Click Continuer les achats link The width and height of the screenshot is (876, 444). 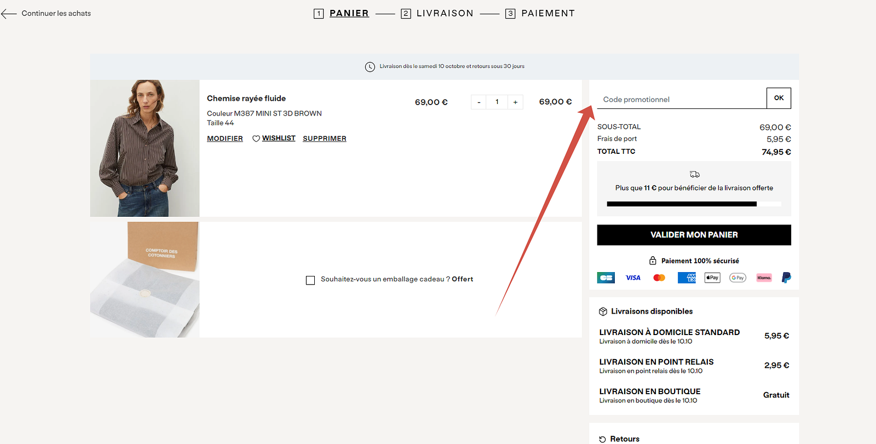(x=56, y=13)
